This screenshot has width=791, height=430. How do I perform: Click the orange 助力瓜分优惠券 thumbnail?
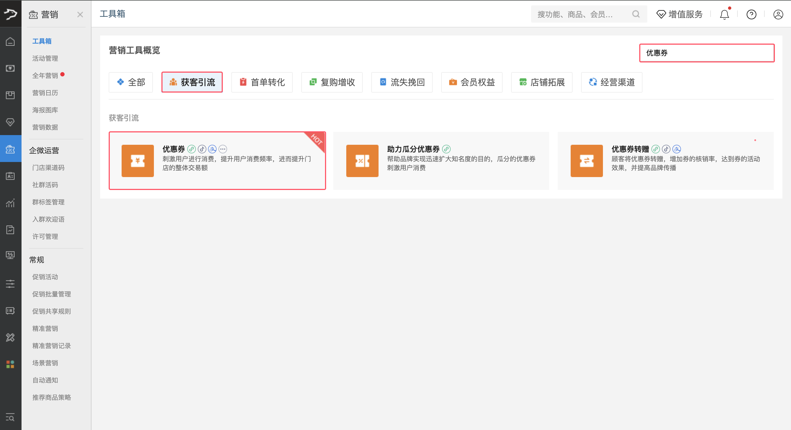(x=362, y=161)
